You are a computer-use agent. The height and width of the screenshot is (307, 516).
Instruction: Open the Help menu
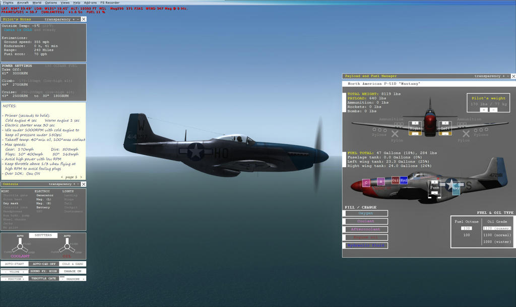(77, 3)
